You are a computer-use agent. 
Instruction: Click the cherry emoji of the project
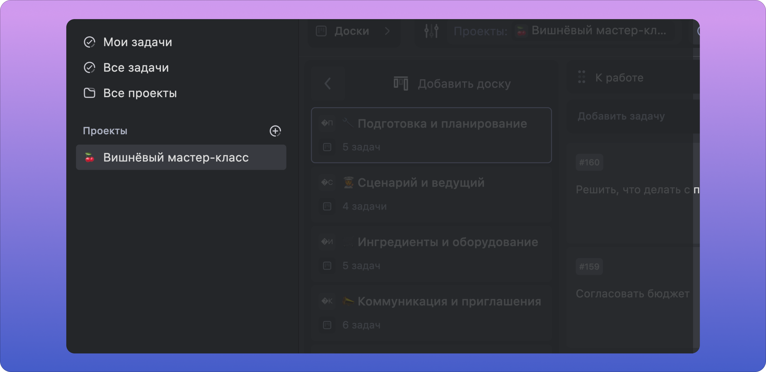[89, 157]
